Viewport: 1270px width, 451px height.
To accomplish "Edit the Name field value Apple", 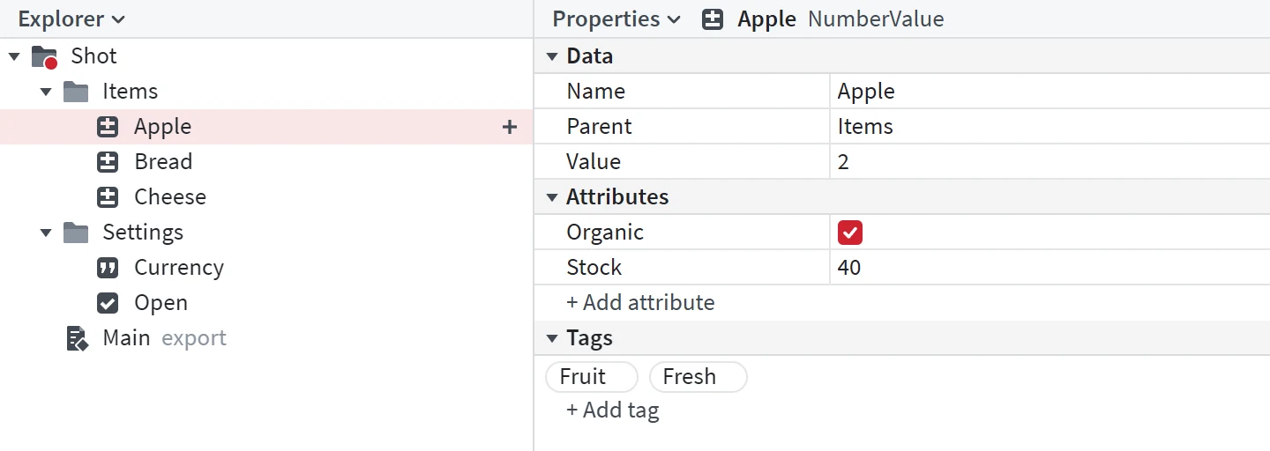I will (1050, 92).
